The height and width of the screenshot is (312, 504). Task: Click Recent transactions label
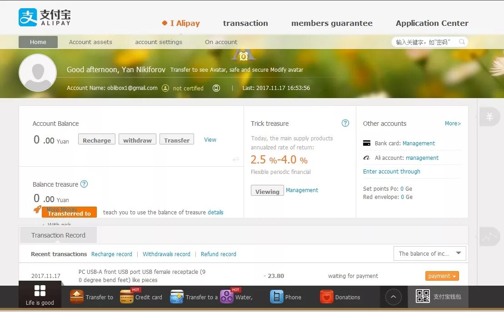tap(59, 254)
